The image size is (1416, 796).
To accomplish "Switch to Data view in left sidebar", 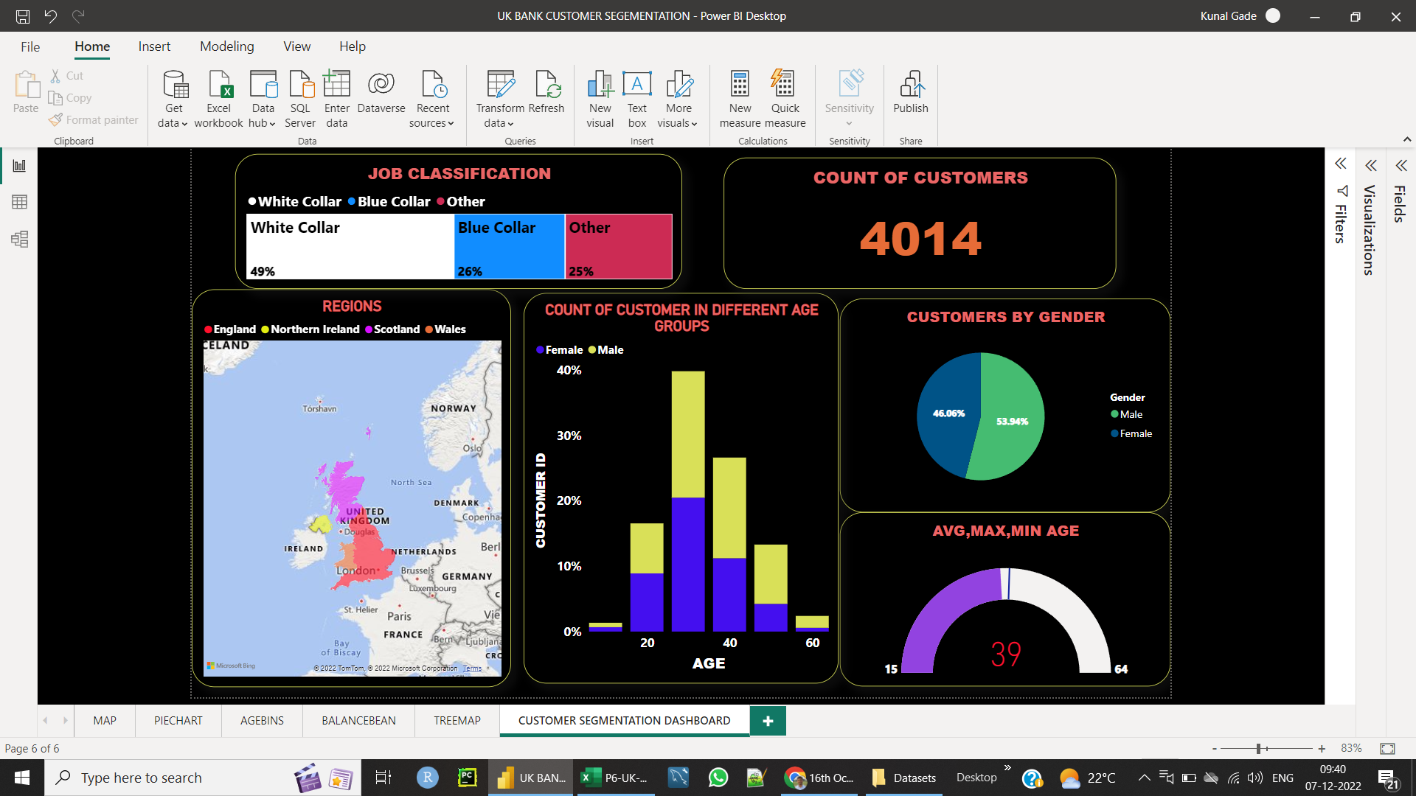I will (19, 202).
